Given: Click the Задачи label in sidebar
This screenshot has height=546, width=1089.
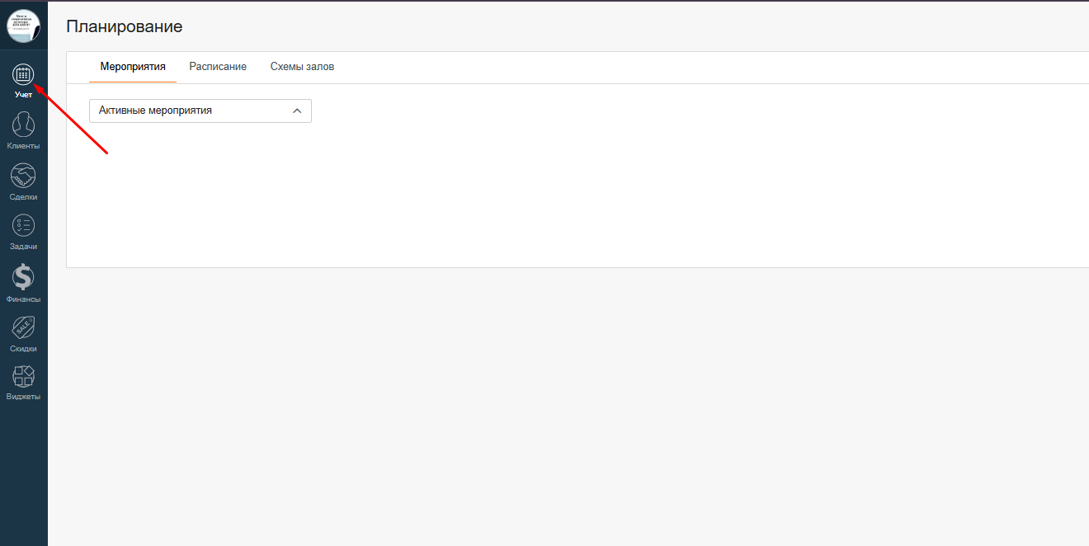Looking at the screenshot, I should tap(23, 247).
